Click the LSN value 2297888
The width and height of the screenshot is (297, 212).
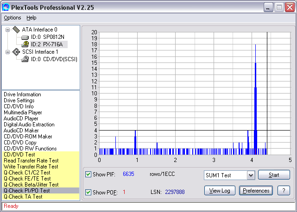coord(175,192)
